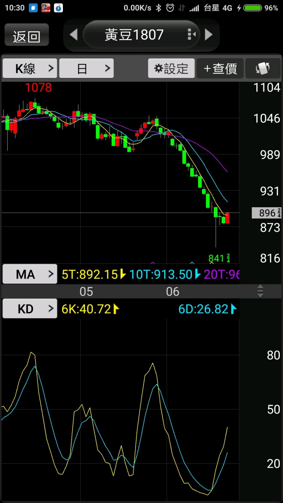Tap the 873 price axis label
The image size is (283, 503).
point(270,228)
